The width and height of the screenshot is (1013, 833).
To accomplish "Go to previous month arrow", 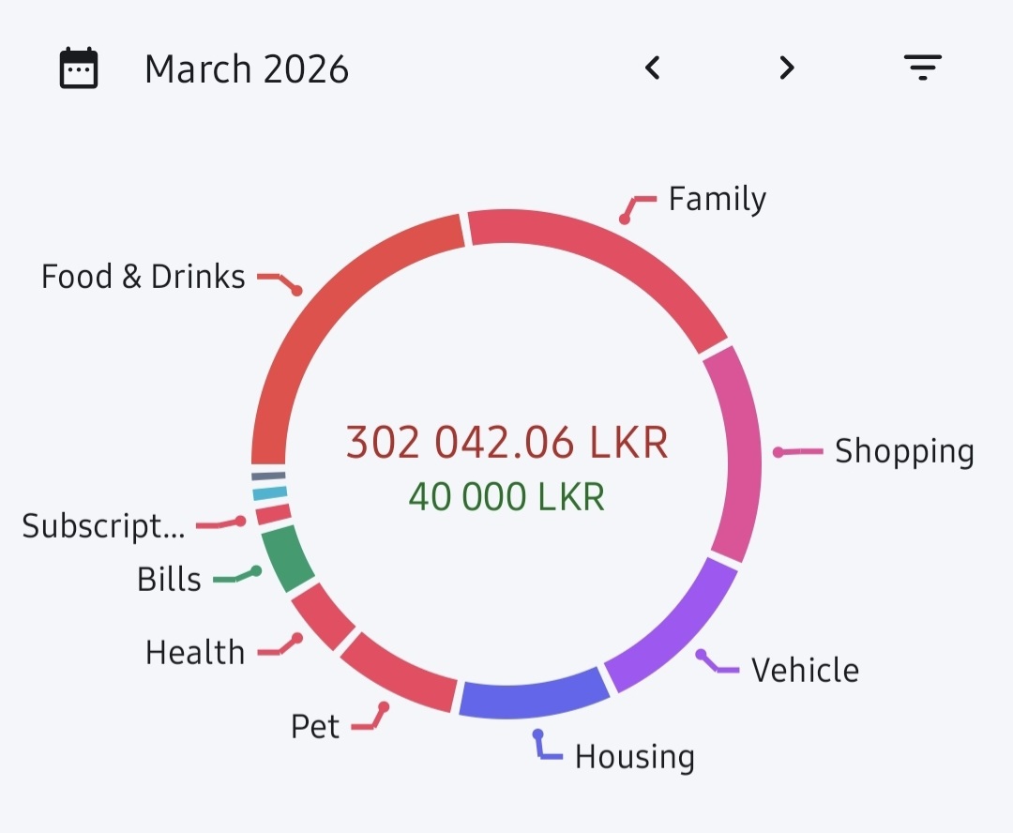I will click(x=653, y=68).
